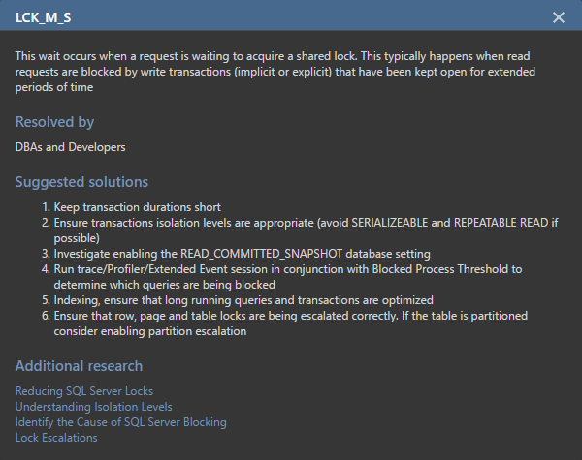Click the blue title bar area

(x=291, y=17)
